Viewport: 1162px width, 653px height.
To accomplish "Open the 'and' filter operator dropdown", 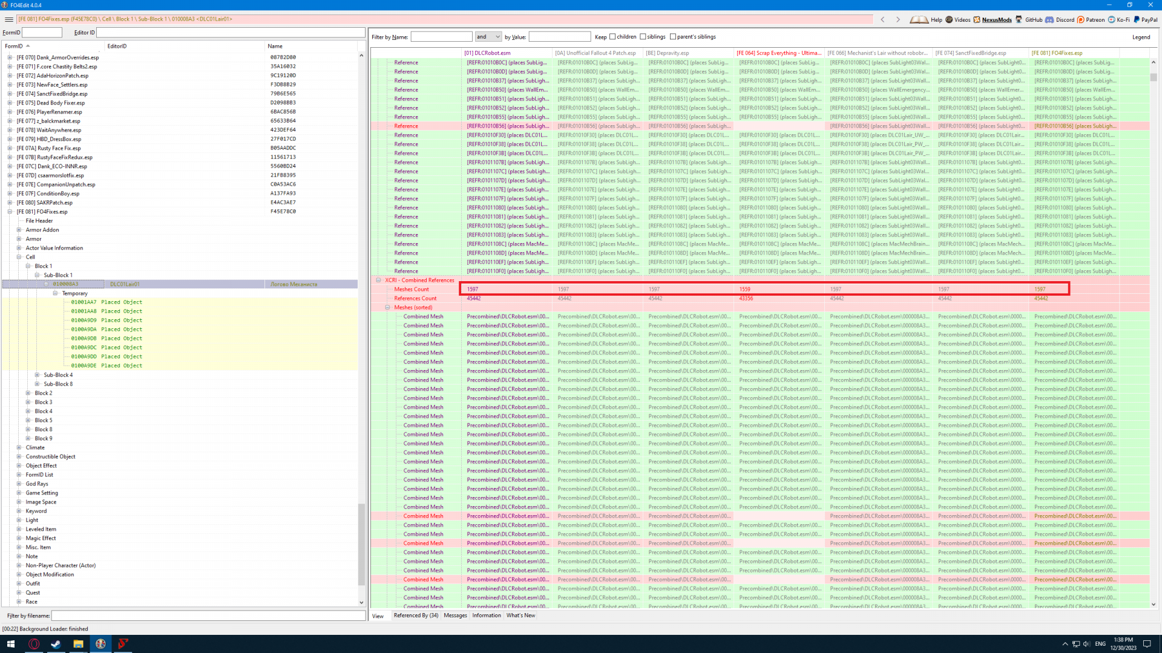I will (x=488, y=37).
